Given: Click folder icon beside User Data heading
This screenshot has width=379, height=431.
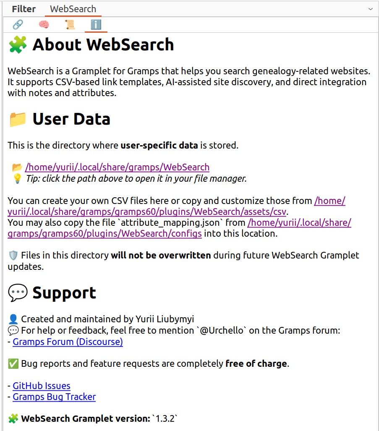Looking at the screenshot, I should click(18, 119).
